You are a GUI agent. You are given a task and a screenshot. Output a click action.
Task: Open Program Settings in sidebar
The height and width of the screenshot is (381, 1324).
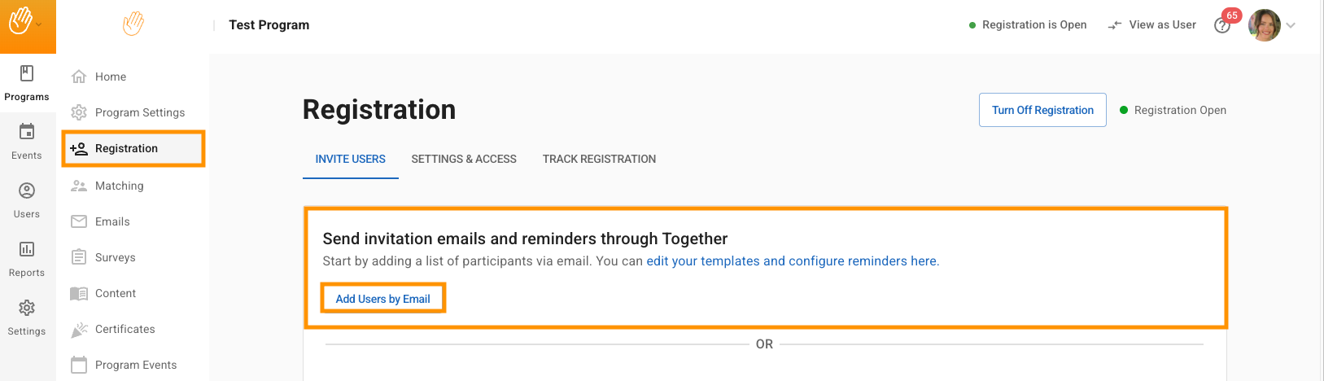tap(139, 112)
